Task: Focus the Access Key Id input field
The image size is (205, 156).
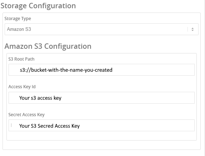Action: (101, 98)
